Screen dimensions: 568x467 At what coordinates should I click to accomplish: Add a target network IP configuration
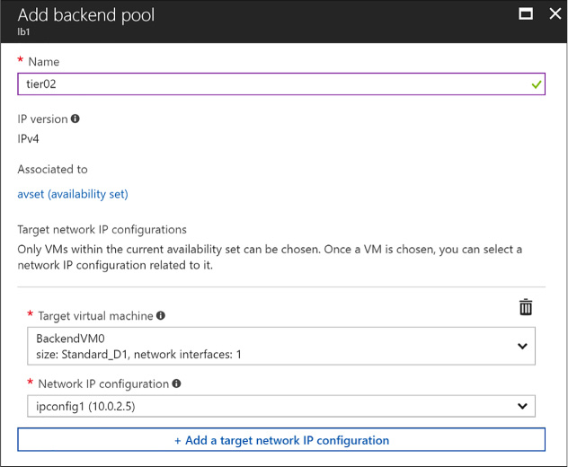[x=281, y=440]
